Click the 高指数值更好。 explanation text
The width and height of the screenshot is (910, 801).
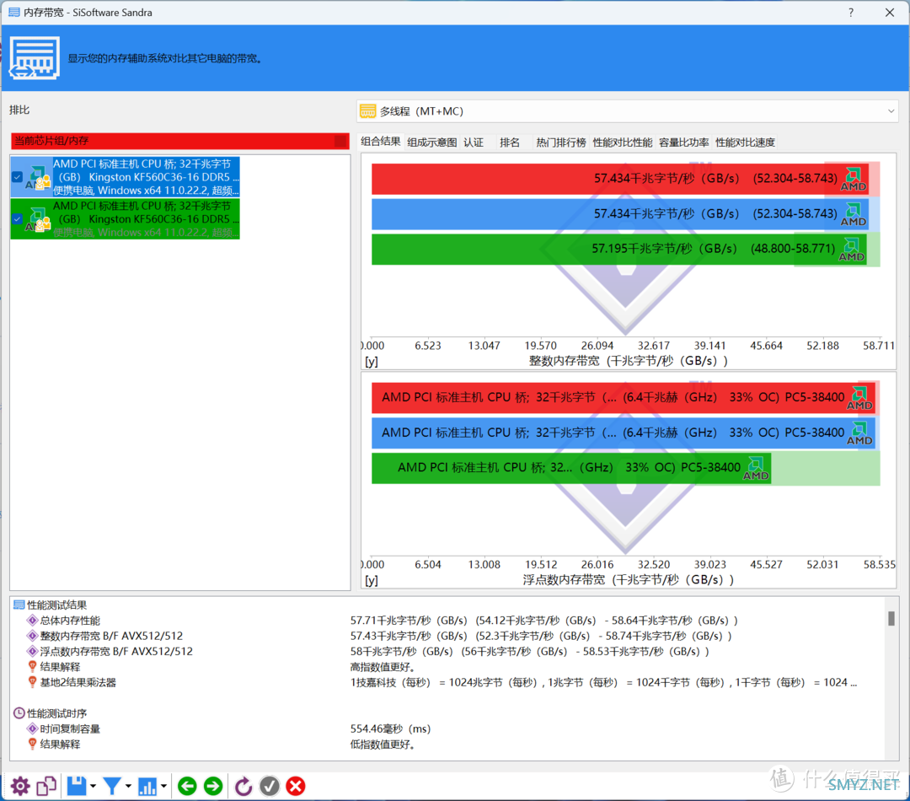383,667
